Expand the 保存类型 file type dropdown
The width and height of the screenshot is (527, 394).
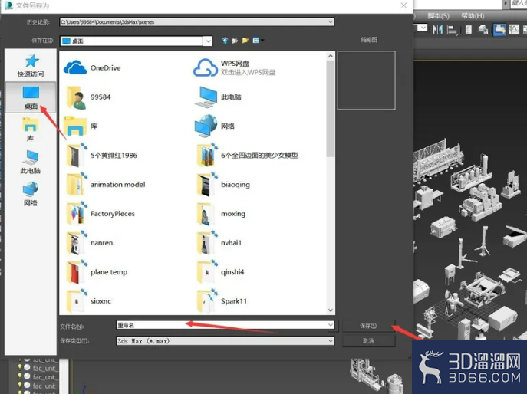point(331,340)
